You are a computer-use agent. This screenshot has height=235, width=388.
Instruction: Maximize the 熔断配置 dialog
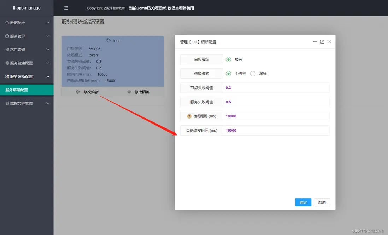[322, 42]
